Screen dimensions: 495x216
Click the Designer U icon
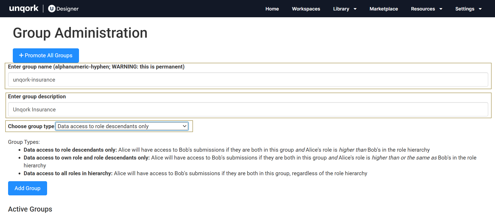click(x=52, y=9)
